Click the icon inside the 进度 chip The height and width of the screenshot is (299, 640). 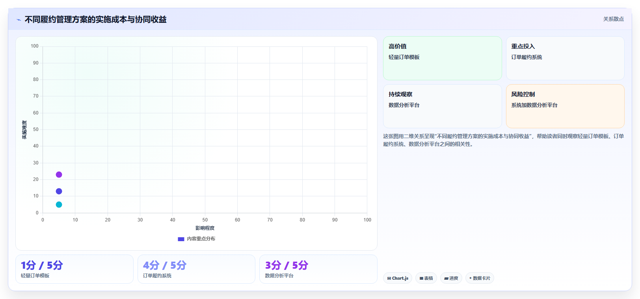tap(446, 278)
